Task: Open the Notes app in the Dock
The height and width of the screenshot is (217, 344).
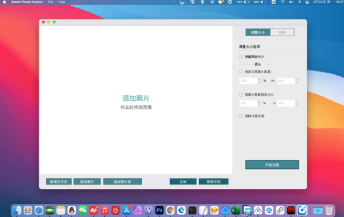Action: click(x=61, y=211)
